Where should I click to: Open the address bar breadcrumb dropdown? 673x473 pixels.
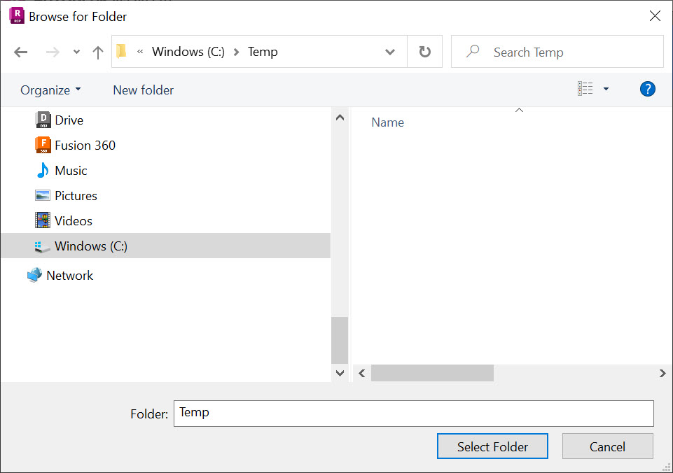tap(390, 51)
